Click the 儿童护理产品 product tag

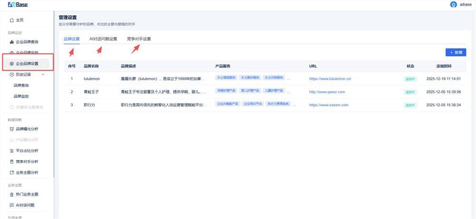pyautogui.click(x=274, y=91)
